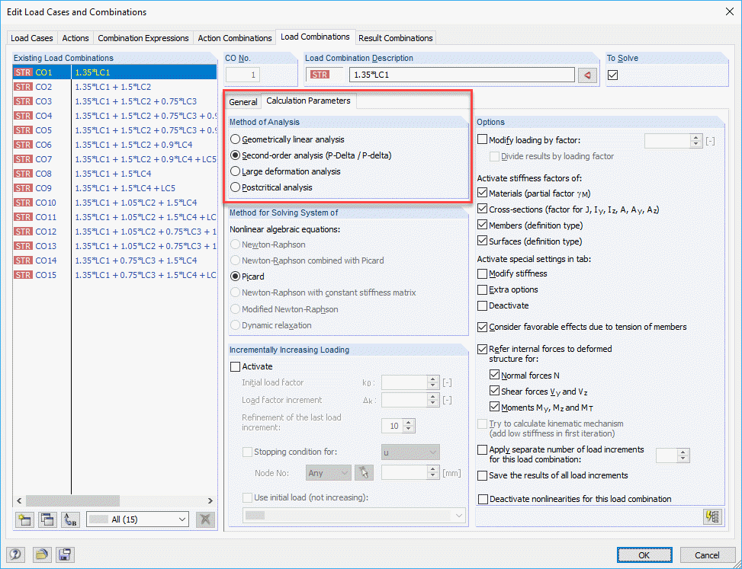Toggle the To Solve checkbox

(613, 75)
